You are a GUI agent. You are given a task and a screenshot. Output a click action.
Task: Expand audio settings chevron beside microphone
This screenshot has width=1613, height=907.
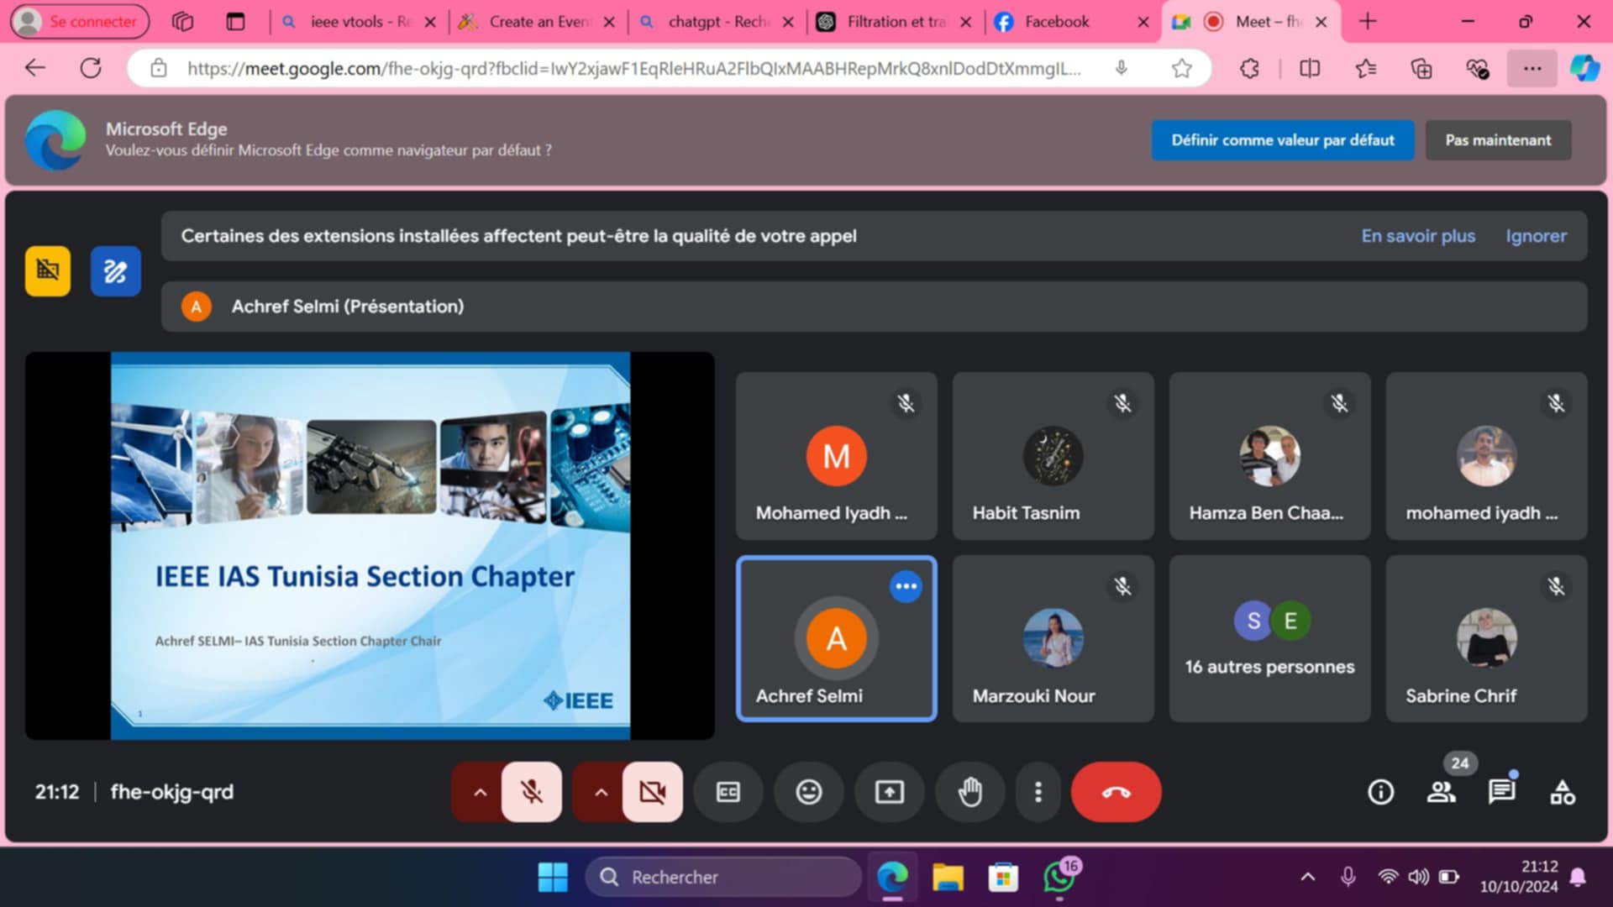click(480, 792)
